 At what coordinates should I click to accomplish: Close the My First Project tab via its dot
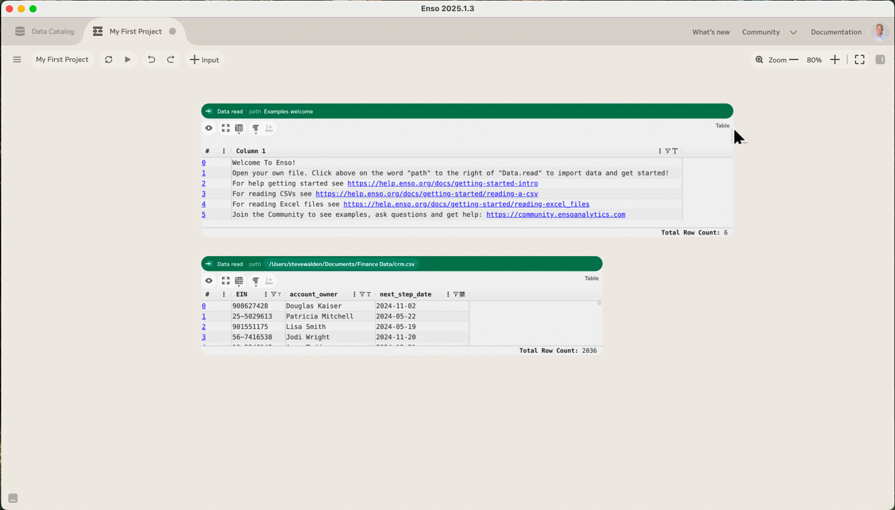coord(173,31)
